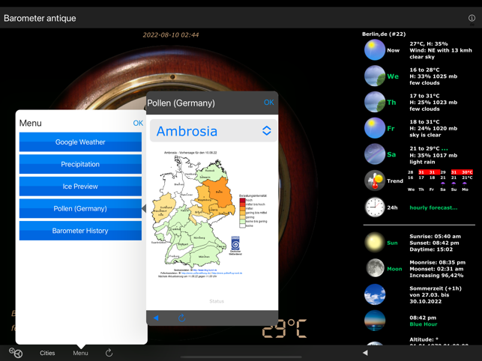Select the Th forecast icon

point(375,102)
